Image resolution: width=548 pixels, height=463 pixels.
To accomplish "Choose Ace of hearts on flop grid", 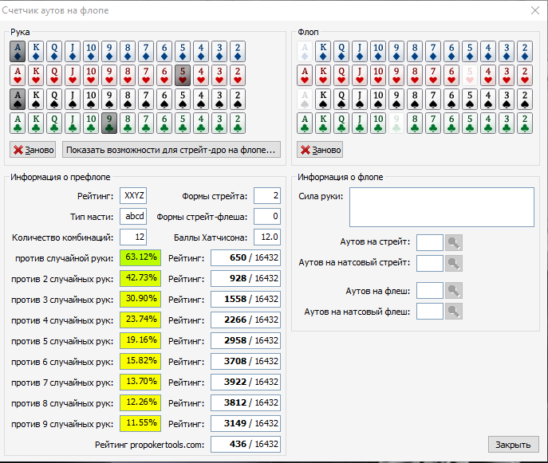I will 305,75.
